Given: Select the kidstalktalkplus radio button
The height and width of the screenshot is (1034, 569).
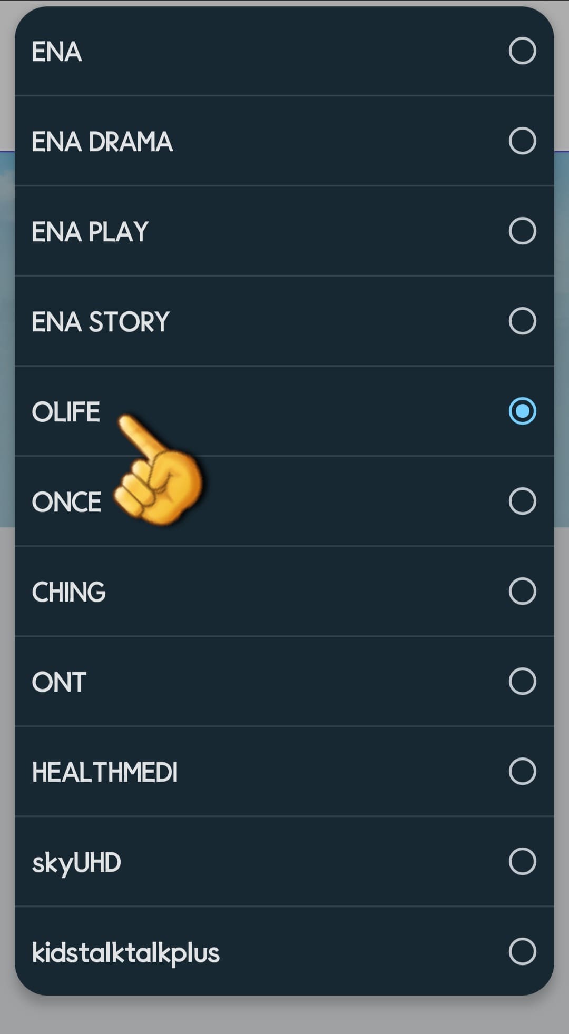Looking at the screenshot, I should [x=521, y=952].
